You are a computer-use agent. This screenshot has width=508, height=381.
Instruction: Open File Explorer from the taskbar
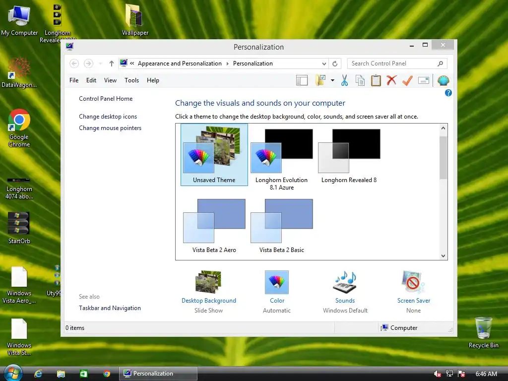click(61, 374)
